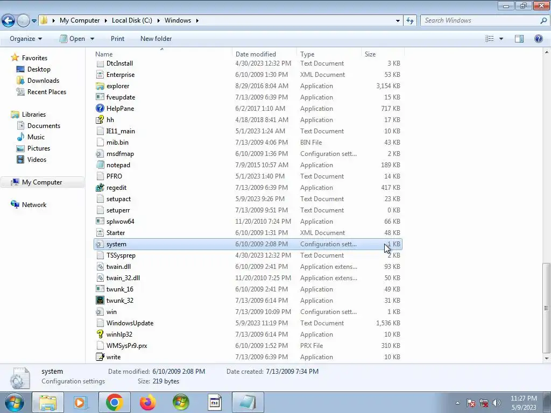
Task: Click the Open toolbar button
Action: click(x=73, y=39)
